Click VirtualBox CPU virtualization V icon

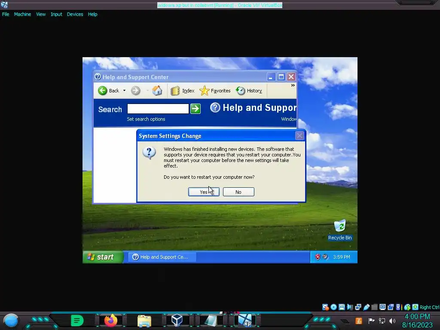click(x=398, y=307)
